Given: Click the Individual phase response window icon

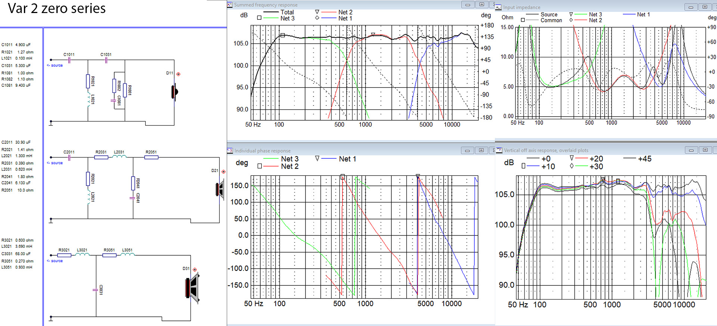Looking at the screenshot, I should pos(230,151).
